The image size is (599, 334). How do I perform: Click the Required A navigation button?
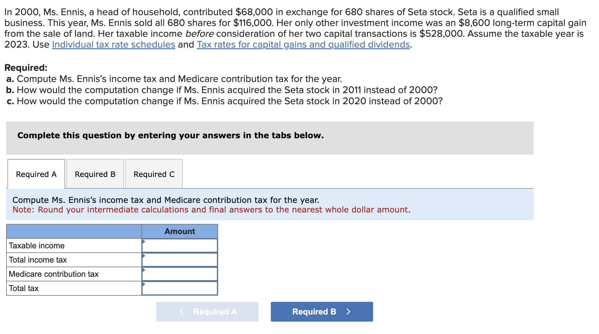[x=208, y=311]
